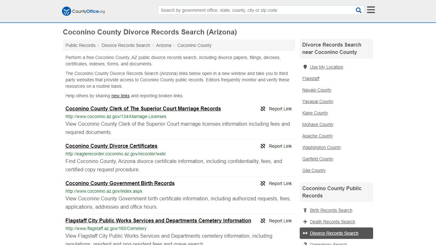Screen dimensions: 436x245
Task: Click broken-link icon beside Flagstaff Cemetery Information
Action: click(x=263, y=221)
